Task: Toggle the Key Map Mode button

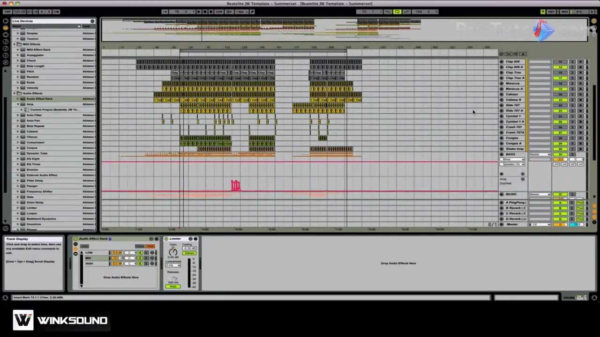Action: [551, 12]
